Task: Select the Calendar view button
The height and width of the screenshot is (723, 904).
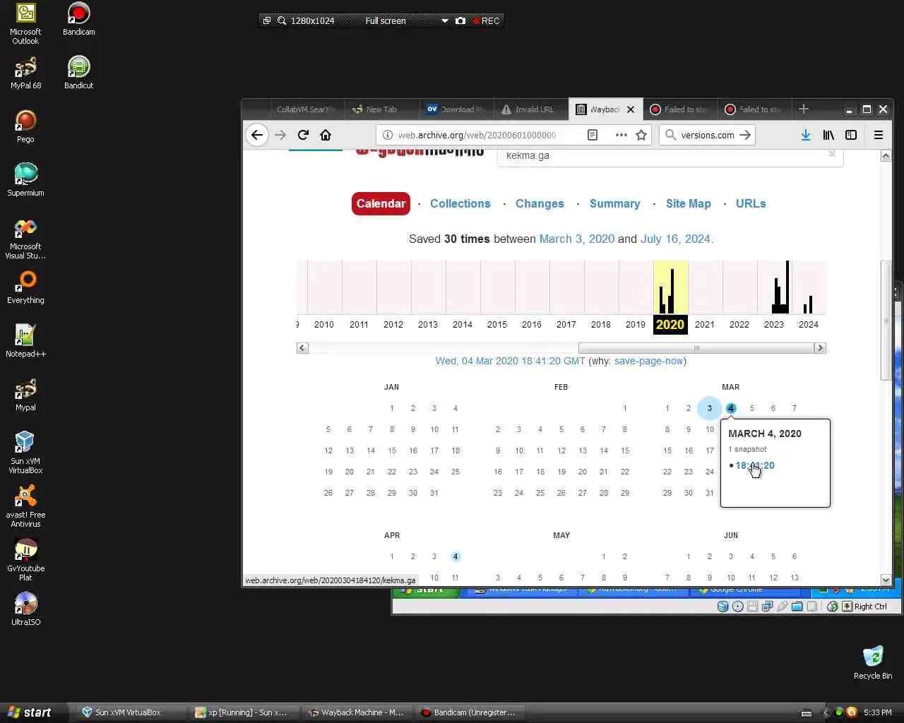Action: [x=381, y=203]
